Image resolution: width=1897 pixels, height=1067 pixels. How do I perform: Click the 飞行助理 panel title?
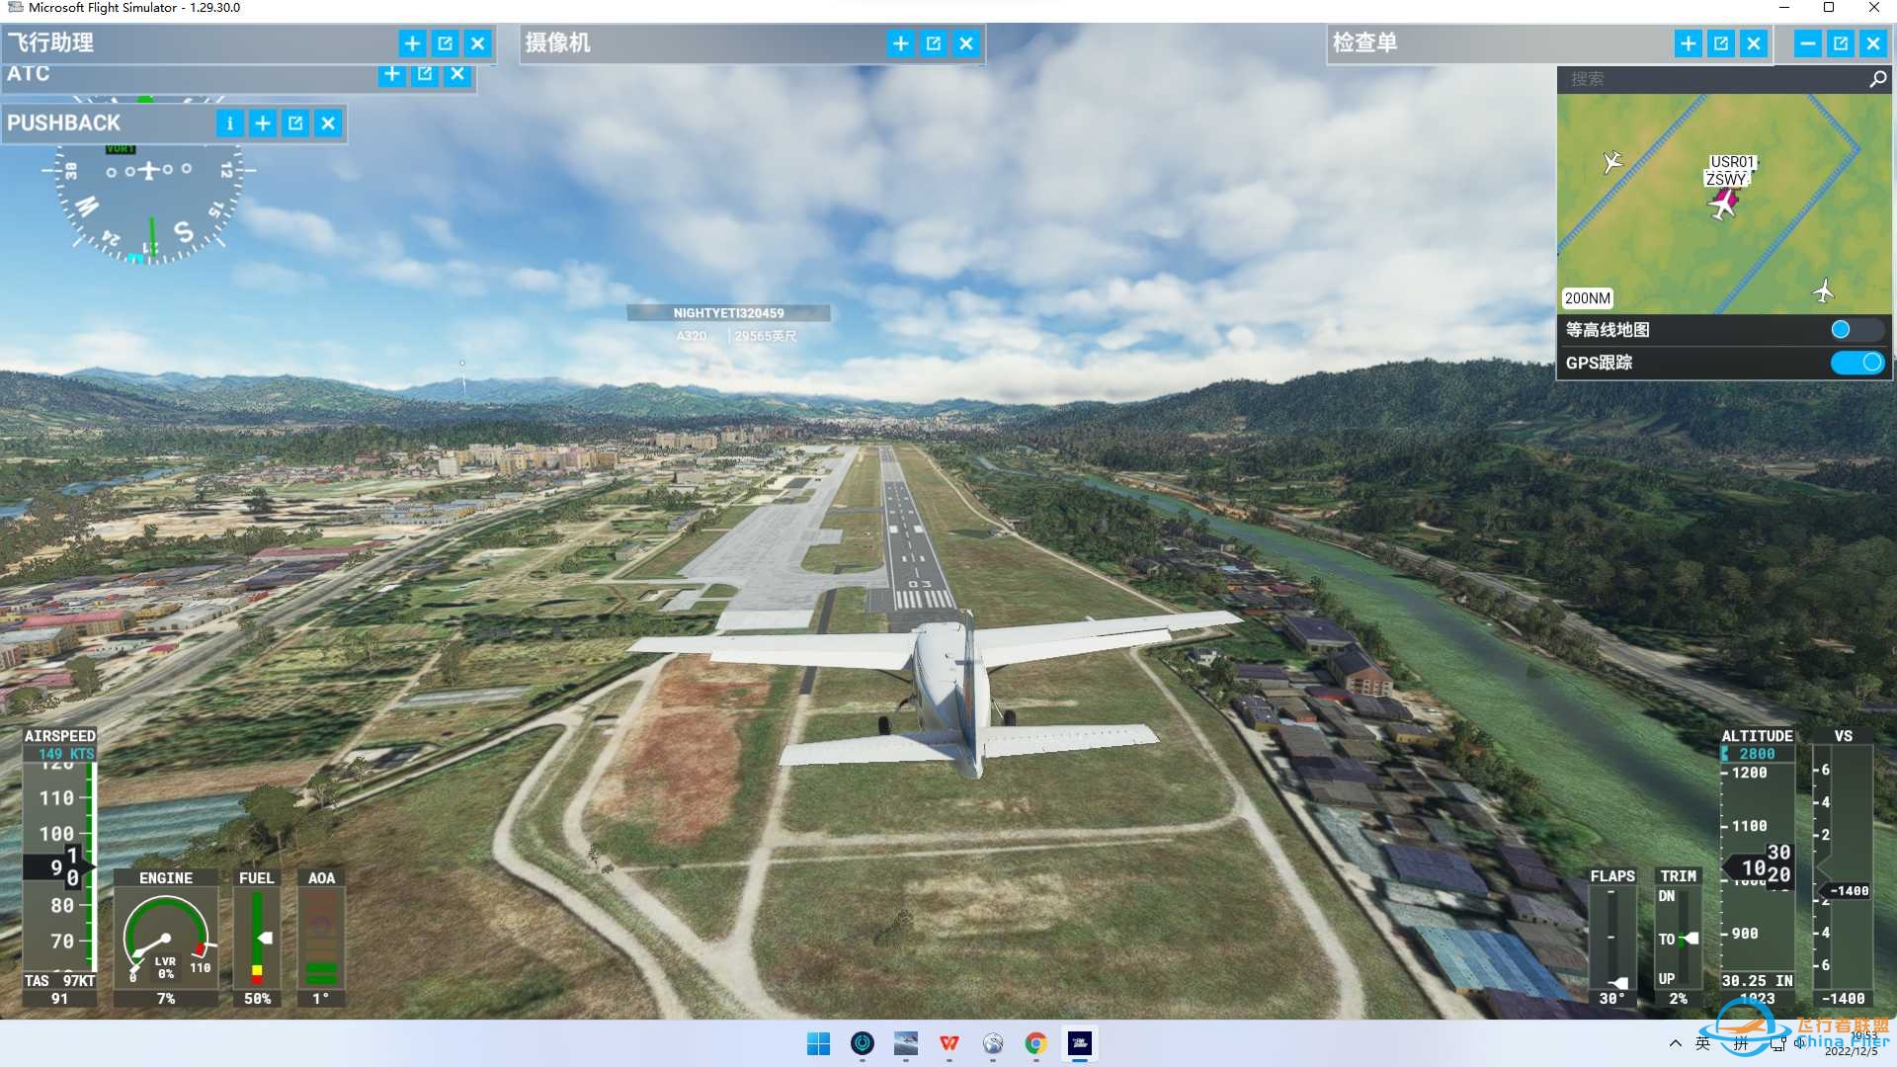coord(50,43)
